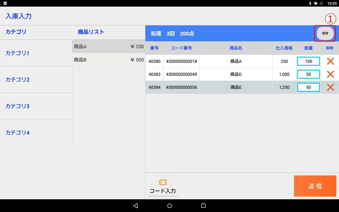Remove 商品E row using X icon
The height and width of the screenshot is (212, 339).
point(330,87)
